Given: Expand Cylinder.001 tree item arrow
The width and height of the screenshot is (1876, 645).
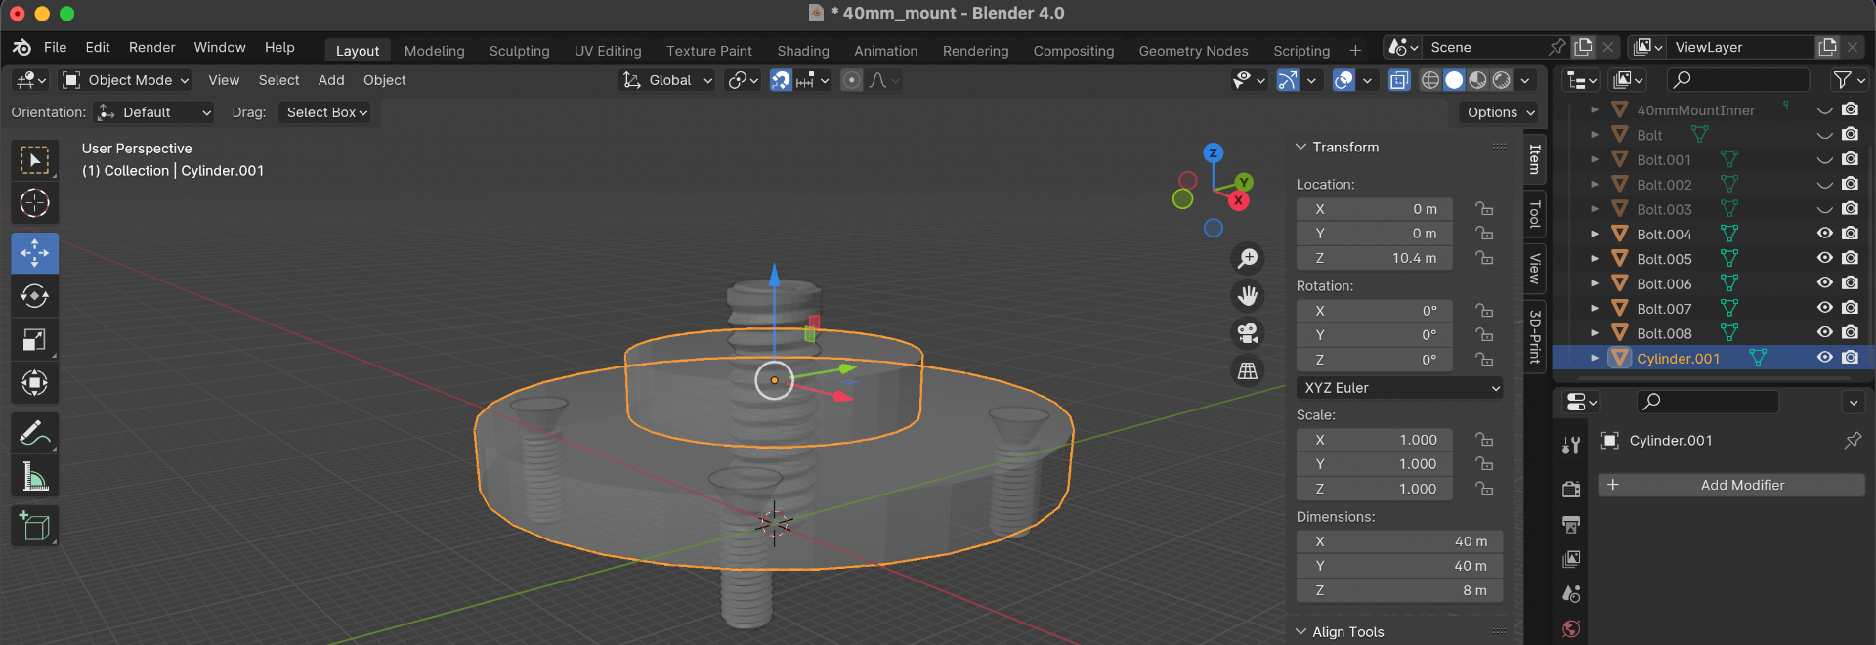Looking at the screenshot, I should [1595, 359].
